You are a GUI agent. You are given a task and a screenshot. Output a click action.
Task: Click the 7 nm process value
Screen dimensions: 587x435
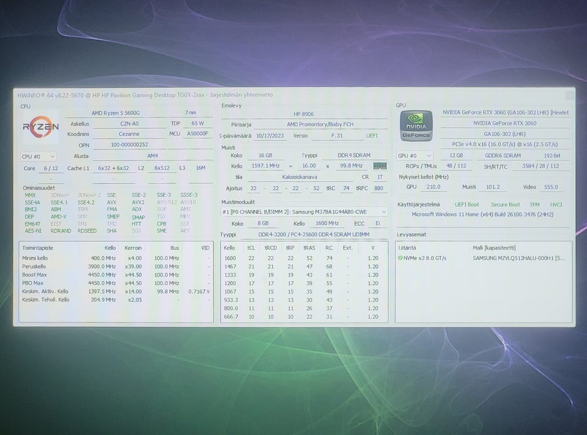pyautogui.click(x=191, y=113)
